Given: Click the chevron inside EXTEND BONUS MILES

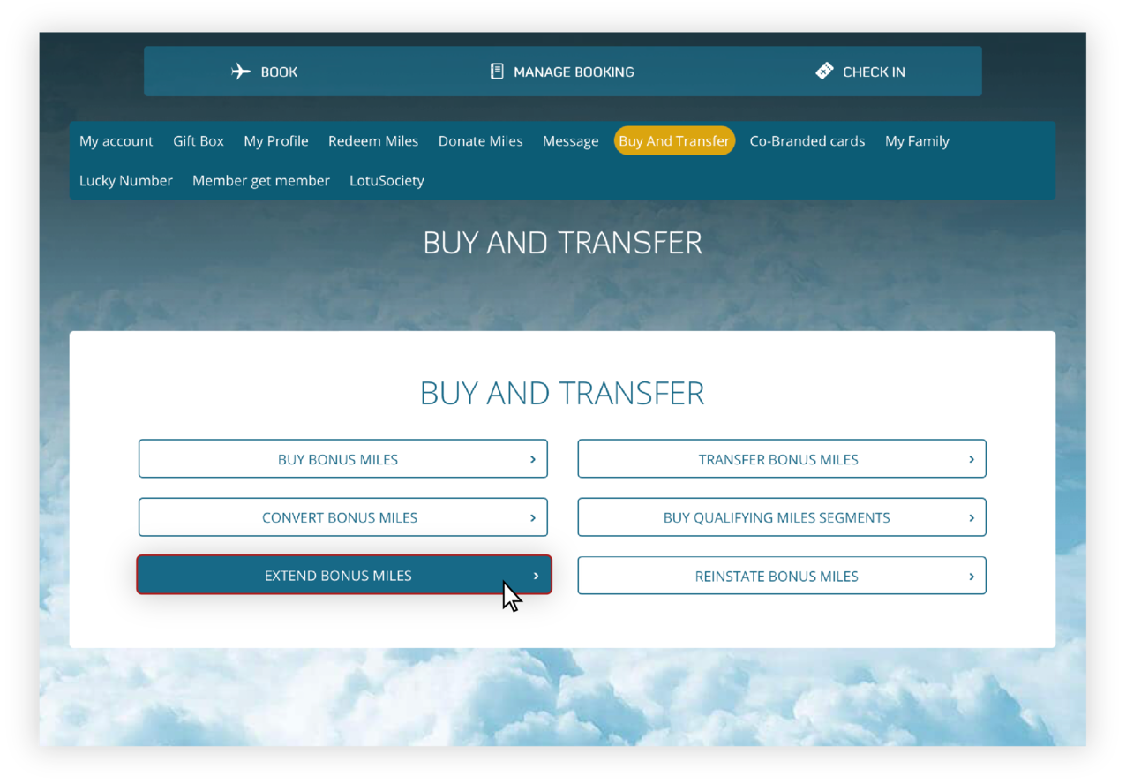Looking at the screenshot, I should click(x=536, y=575).
